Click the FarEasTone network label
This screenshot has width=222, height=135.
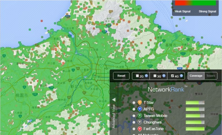pyautogui.click(x=154, y=129)
